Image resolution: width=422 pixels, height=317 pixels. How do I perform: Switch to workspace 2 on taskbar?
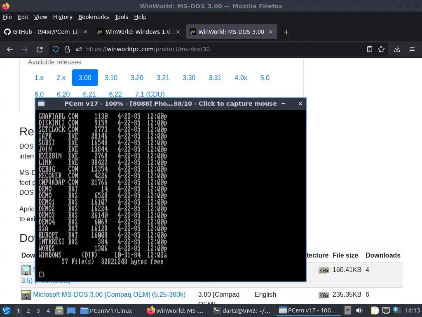coord(28,311)
